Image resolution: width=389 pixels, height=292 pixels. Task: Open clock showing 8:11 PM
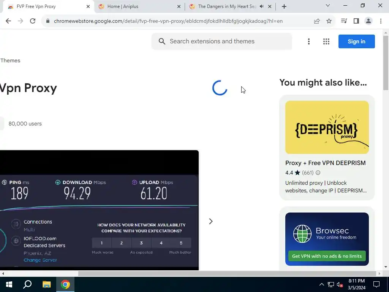(356, 284)
